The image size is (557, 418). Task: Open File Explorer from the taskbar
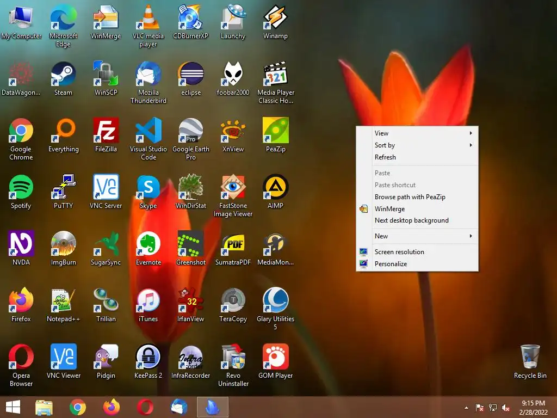click(x=44, y=407)
